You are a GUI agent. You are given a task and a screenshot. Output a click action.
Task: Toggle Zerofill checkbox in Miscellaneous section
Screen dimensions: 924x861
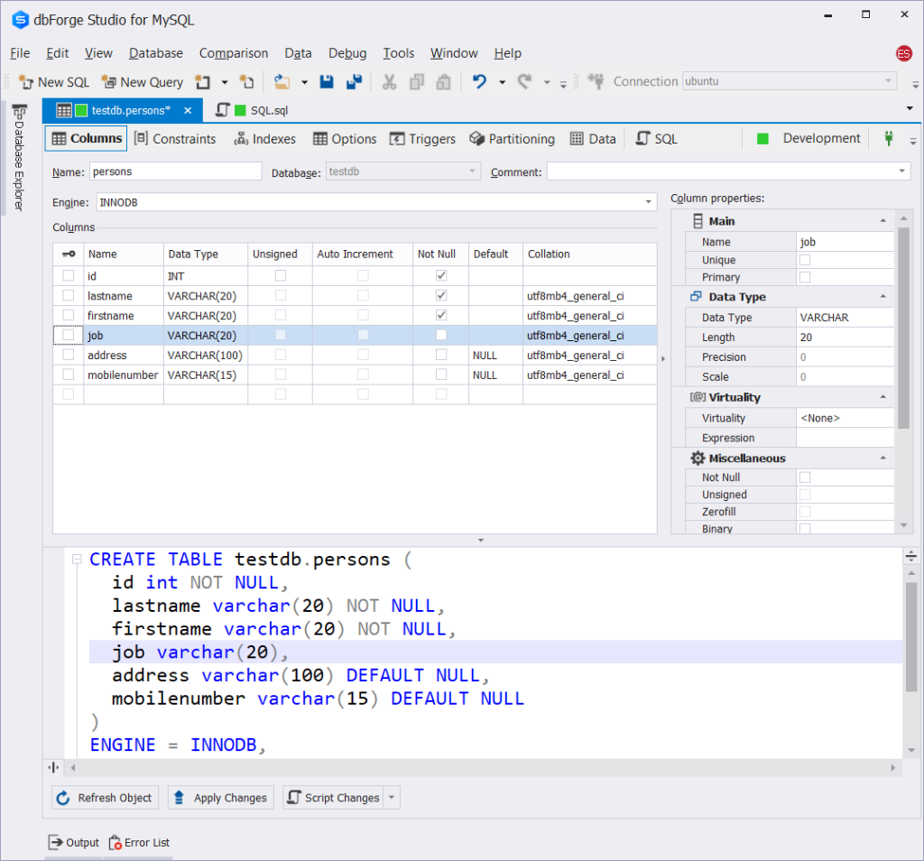pyautogui.click(x=805, y=512)
